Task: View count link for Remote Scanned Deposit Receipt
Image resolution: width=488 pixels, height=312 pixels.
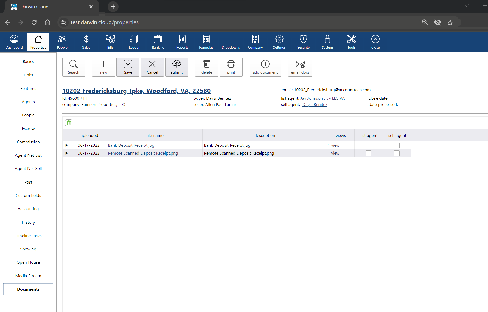Action: (333, 153)
